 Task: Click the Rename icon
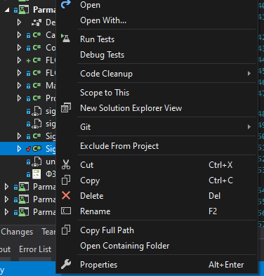point(66,211)
